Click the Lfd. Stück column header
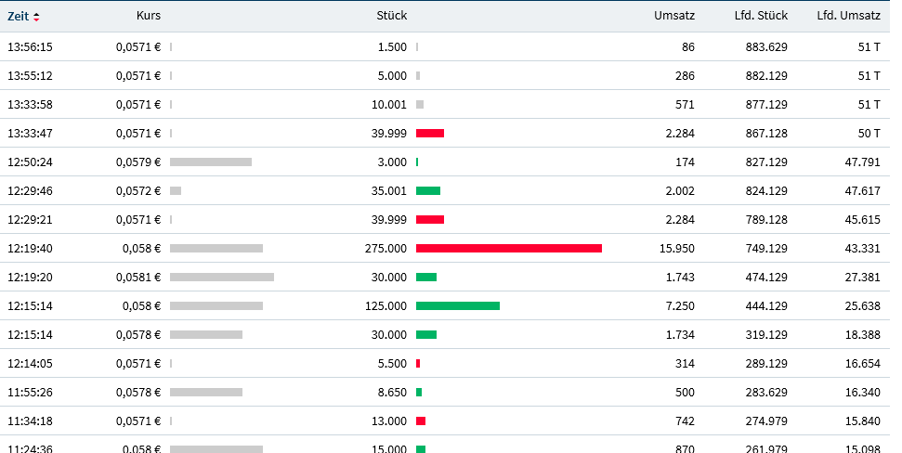This screenshot has width=902, height=453. coord(758,16)
